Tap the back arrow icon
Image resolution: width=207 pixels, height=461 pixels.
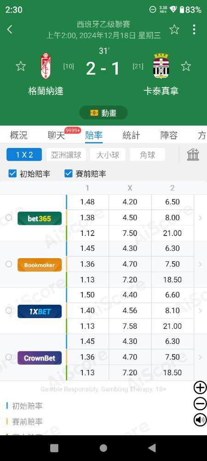pyautogui.click(x=10, y=29)
